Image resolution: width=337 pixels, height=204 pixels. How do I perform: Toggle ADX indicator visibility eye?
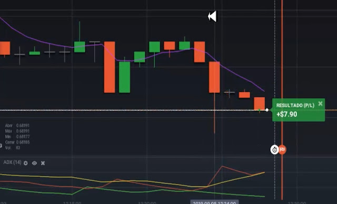point(34,163)
